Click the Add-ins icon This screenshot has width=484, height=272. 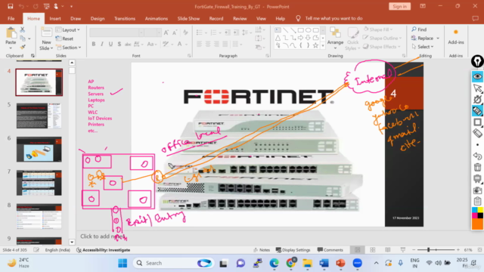point(455,32)
